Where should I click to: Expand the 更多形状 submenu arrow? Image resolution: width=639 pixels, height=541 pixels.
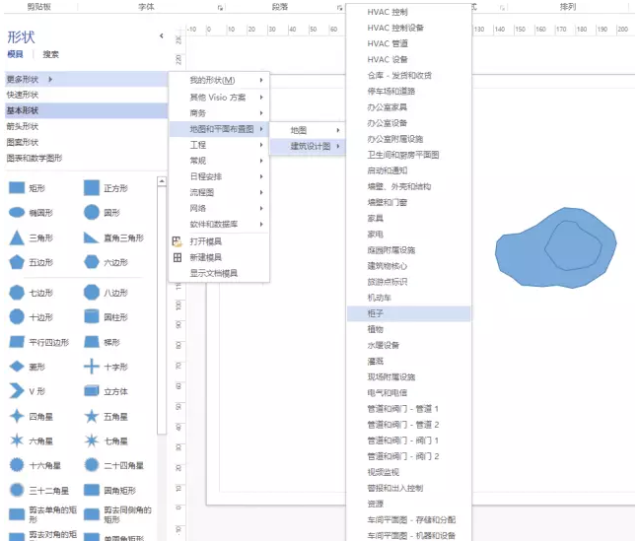(50, 79)
